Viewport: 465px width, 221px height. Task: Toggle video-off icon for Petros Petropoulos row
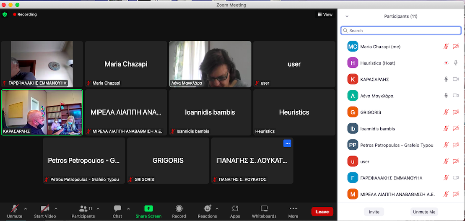coord(455,145)
